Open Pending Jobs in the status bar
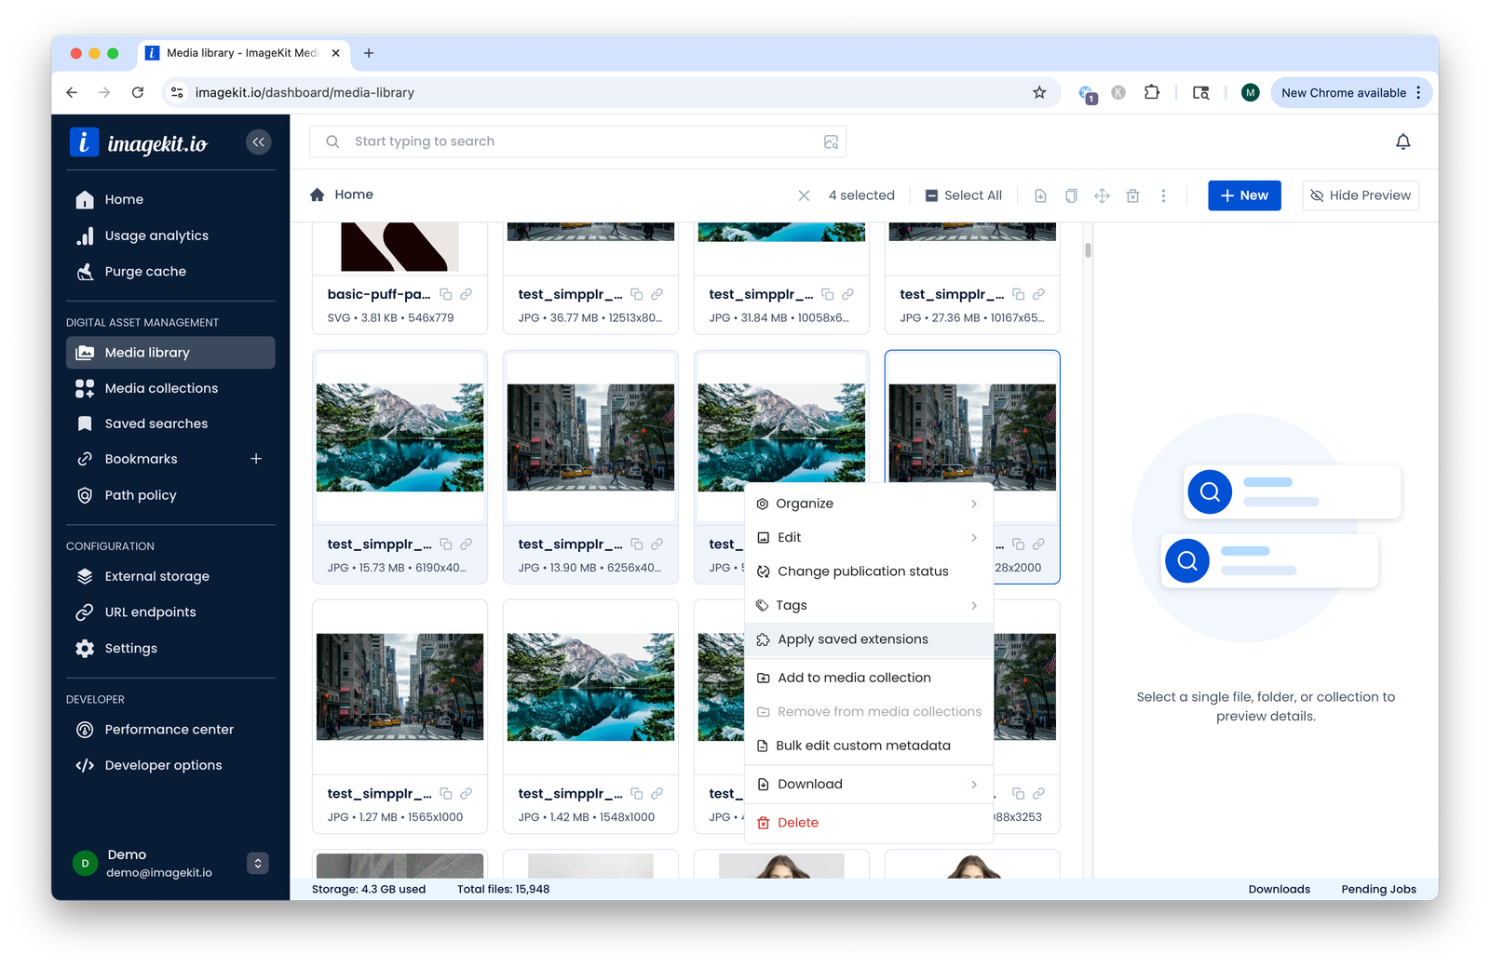1490x968 pixels. click(x=1378, y=889)
